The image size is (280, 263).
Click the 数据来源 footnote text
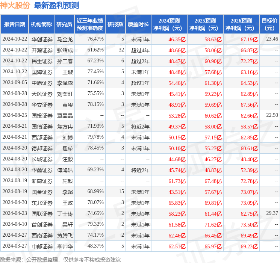[61, 259]
